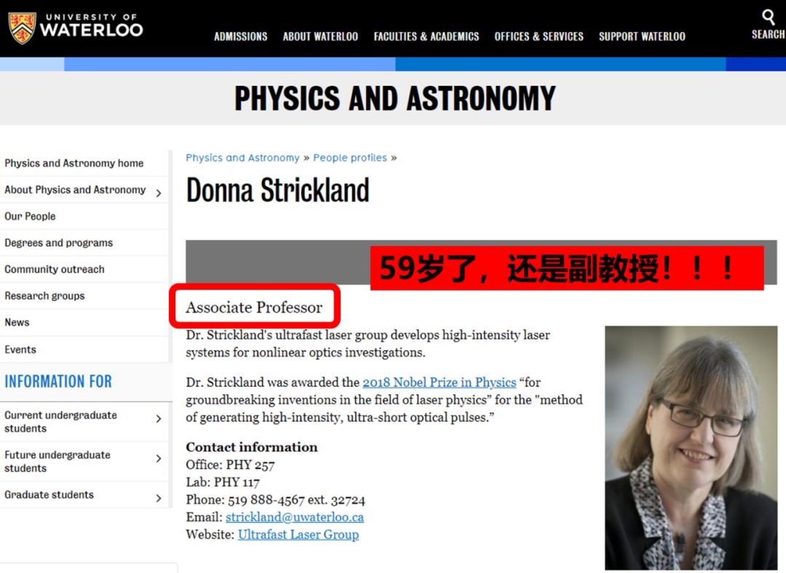Expand Current undergraduate students chevron

[x=159, y=419]
